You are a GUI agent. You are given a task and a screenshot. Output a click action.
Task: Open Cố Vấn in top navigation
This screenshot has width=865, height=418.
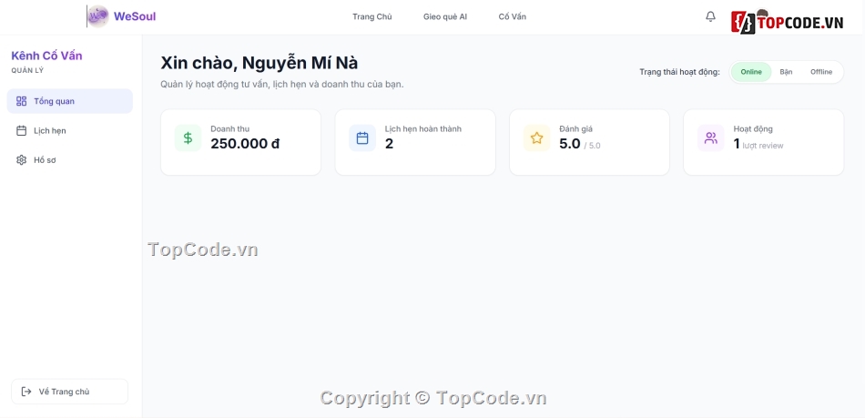[513, 16]
